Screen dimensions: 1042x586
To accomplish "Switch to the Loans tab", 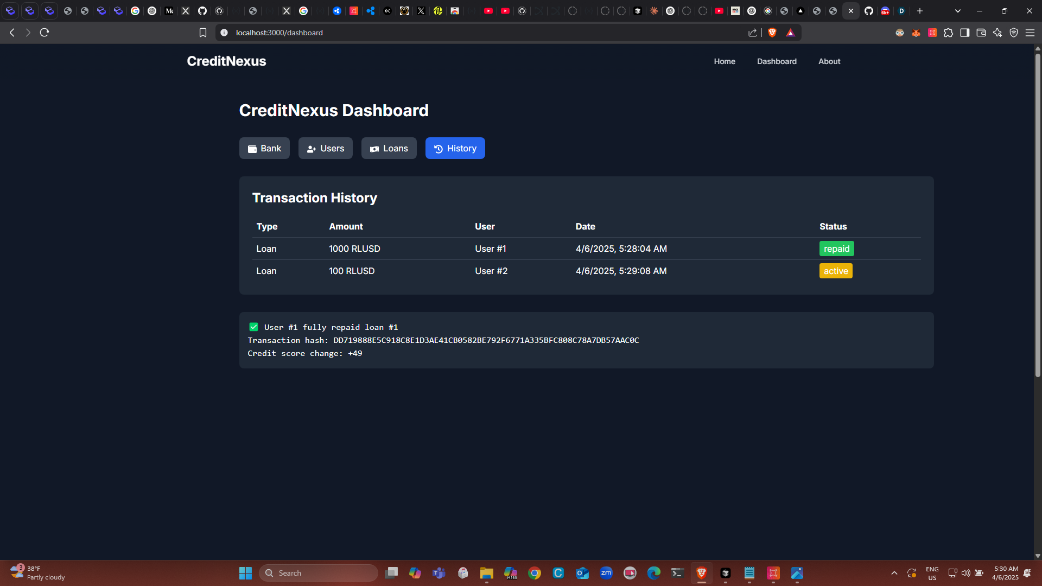I will 389,148.
